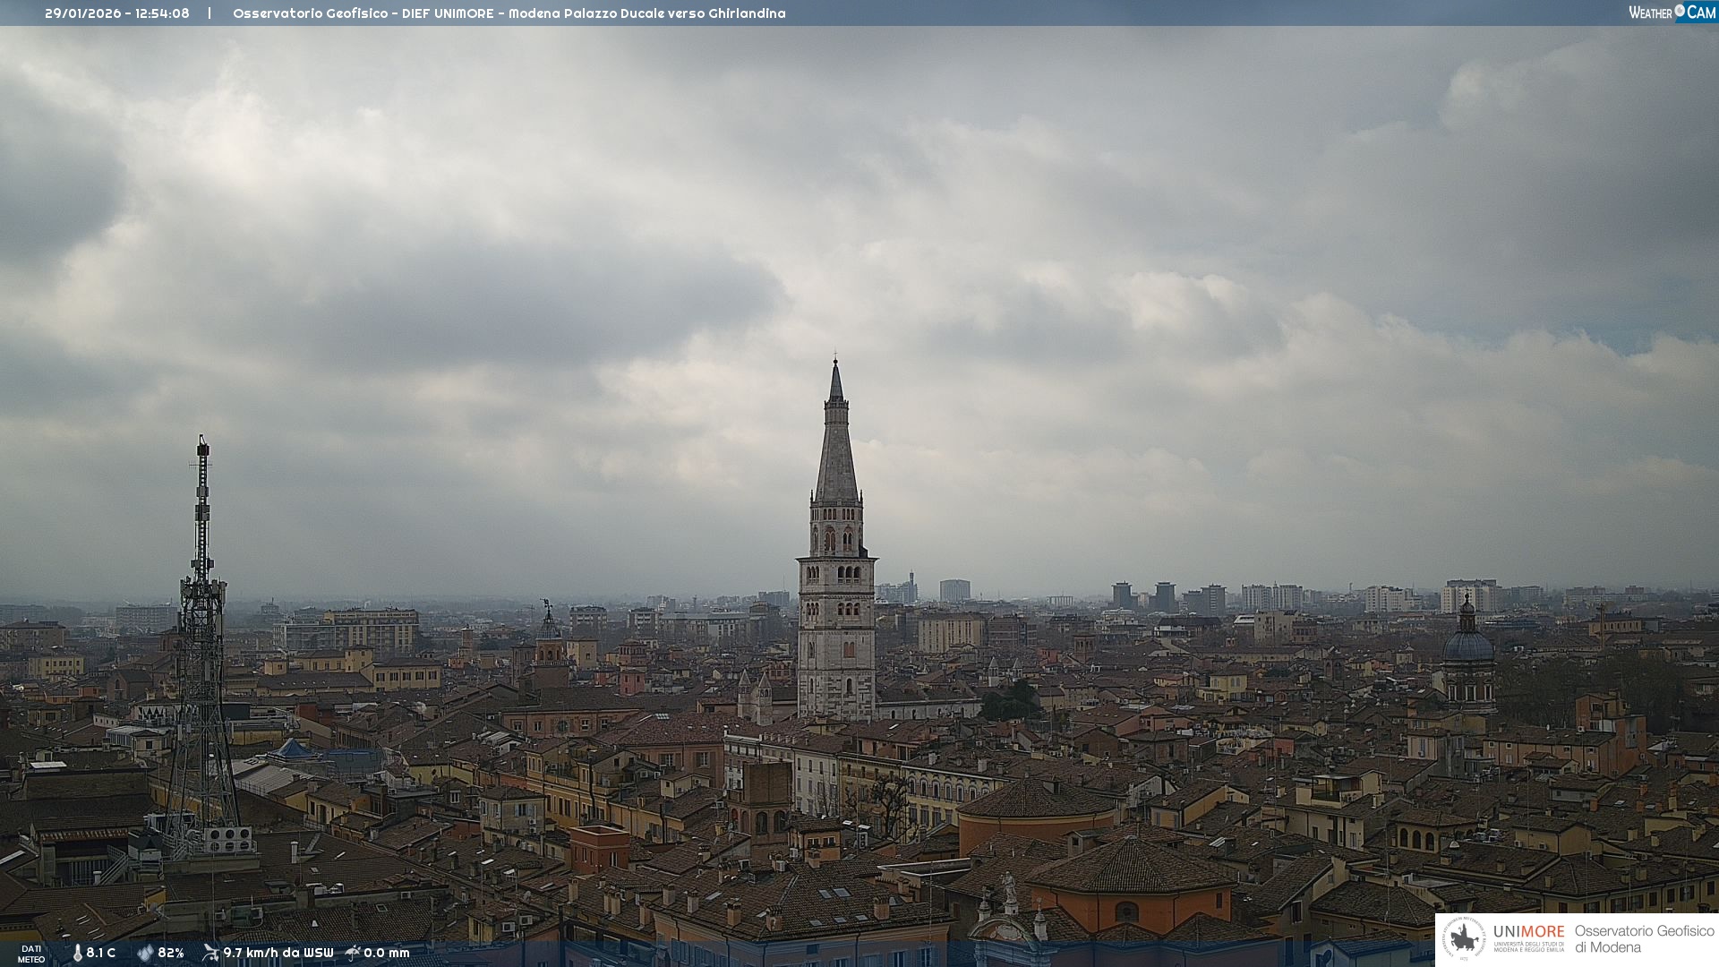The height and width of the screenshot is (967, 1719).
Task: Click the 82% humidity value
Action: (x=171, y=953)
